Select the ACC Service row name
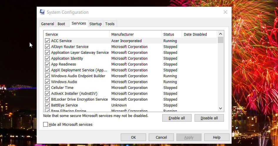278x146 pixels. [x=61, y=41]
